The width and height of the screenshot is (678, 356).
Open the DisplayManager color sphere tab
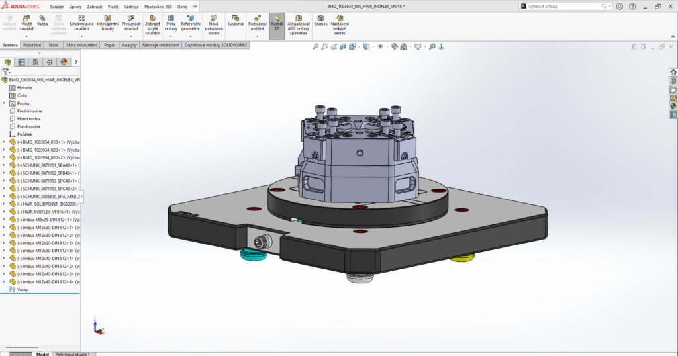64,62
